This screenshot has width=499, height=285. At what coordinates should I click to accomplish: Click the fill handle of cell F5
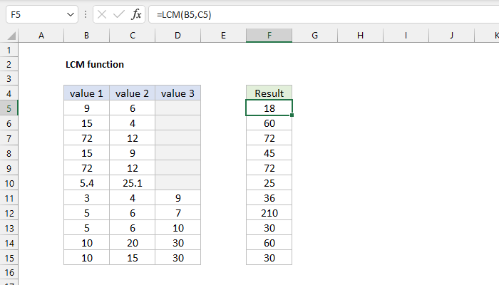[x=292, y=115]
